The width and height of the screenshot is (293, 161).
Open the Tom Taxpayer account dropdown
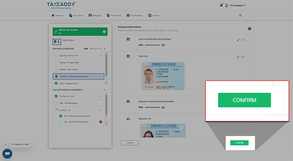point(235,5)
